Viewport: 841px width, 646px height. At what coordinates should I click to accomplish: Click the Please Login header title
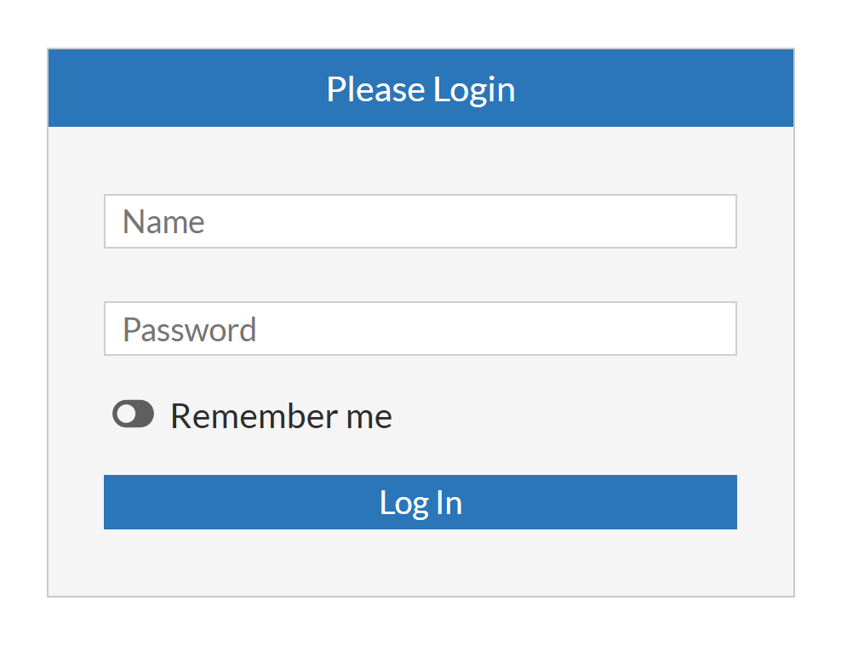[420, 89]
